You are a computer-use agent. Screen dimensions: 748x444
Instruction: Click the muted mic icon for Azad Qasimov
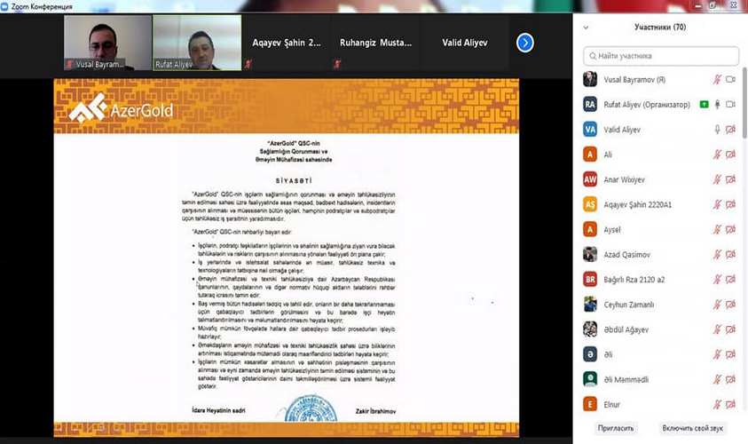coord(717,254)
